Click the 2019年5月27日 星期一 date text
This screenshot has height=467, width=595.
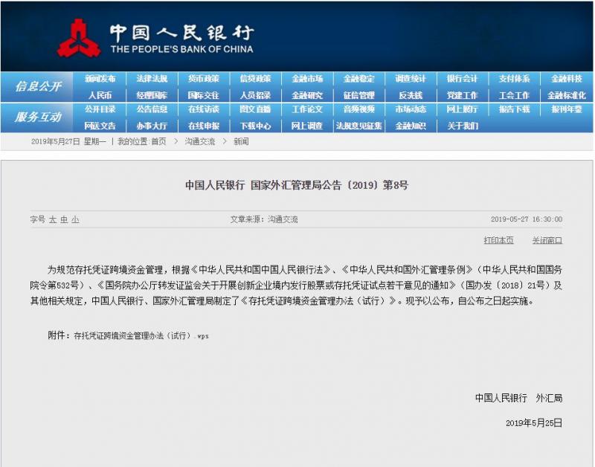[68, 141]
